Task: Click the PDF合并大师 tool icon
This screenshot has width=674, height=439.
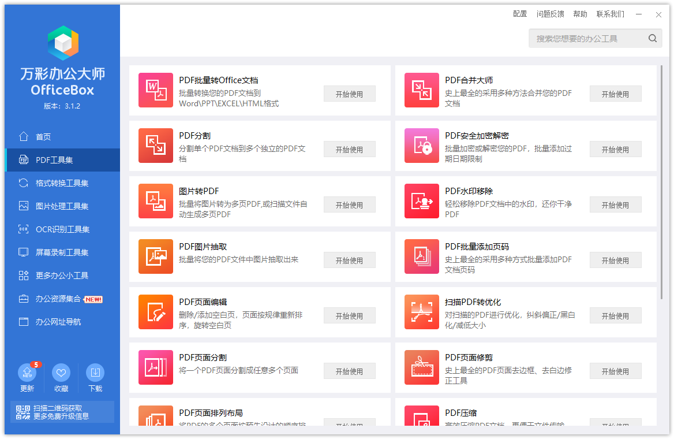Action: [x=422, y=90]
